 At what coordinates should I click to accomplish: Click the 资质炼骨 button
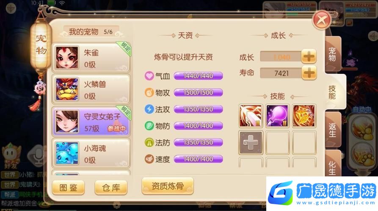[168, 186]
